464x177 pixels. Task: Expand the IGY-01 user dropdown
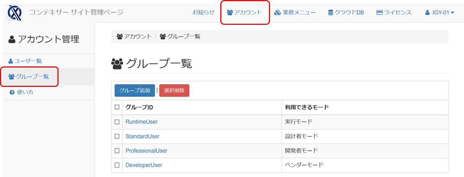click(x=439, y=12)
